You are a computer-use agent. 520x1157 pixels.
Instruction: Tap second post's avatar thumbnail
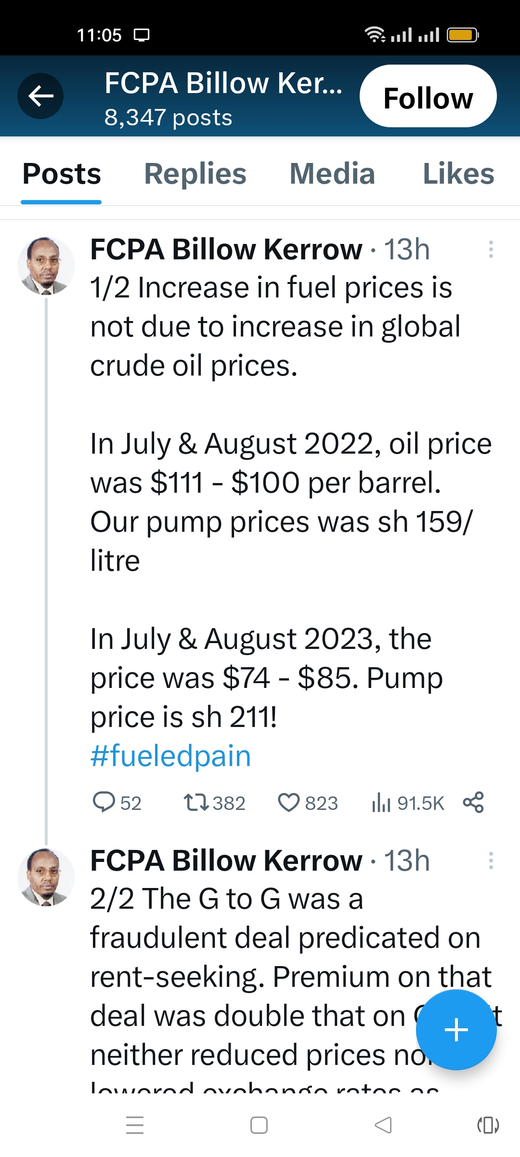click(x=46, y=877)
